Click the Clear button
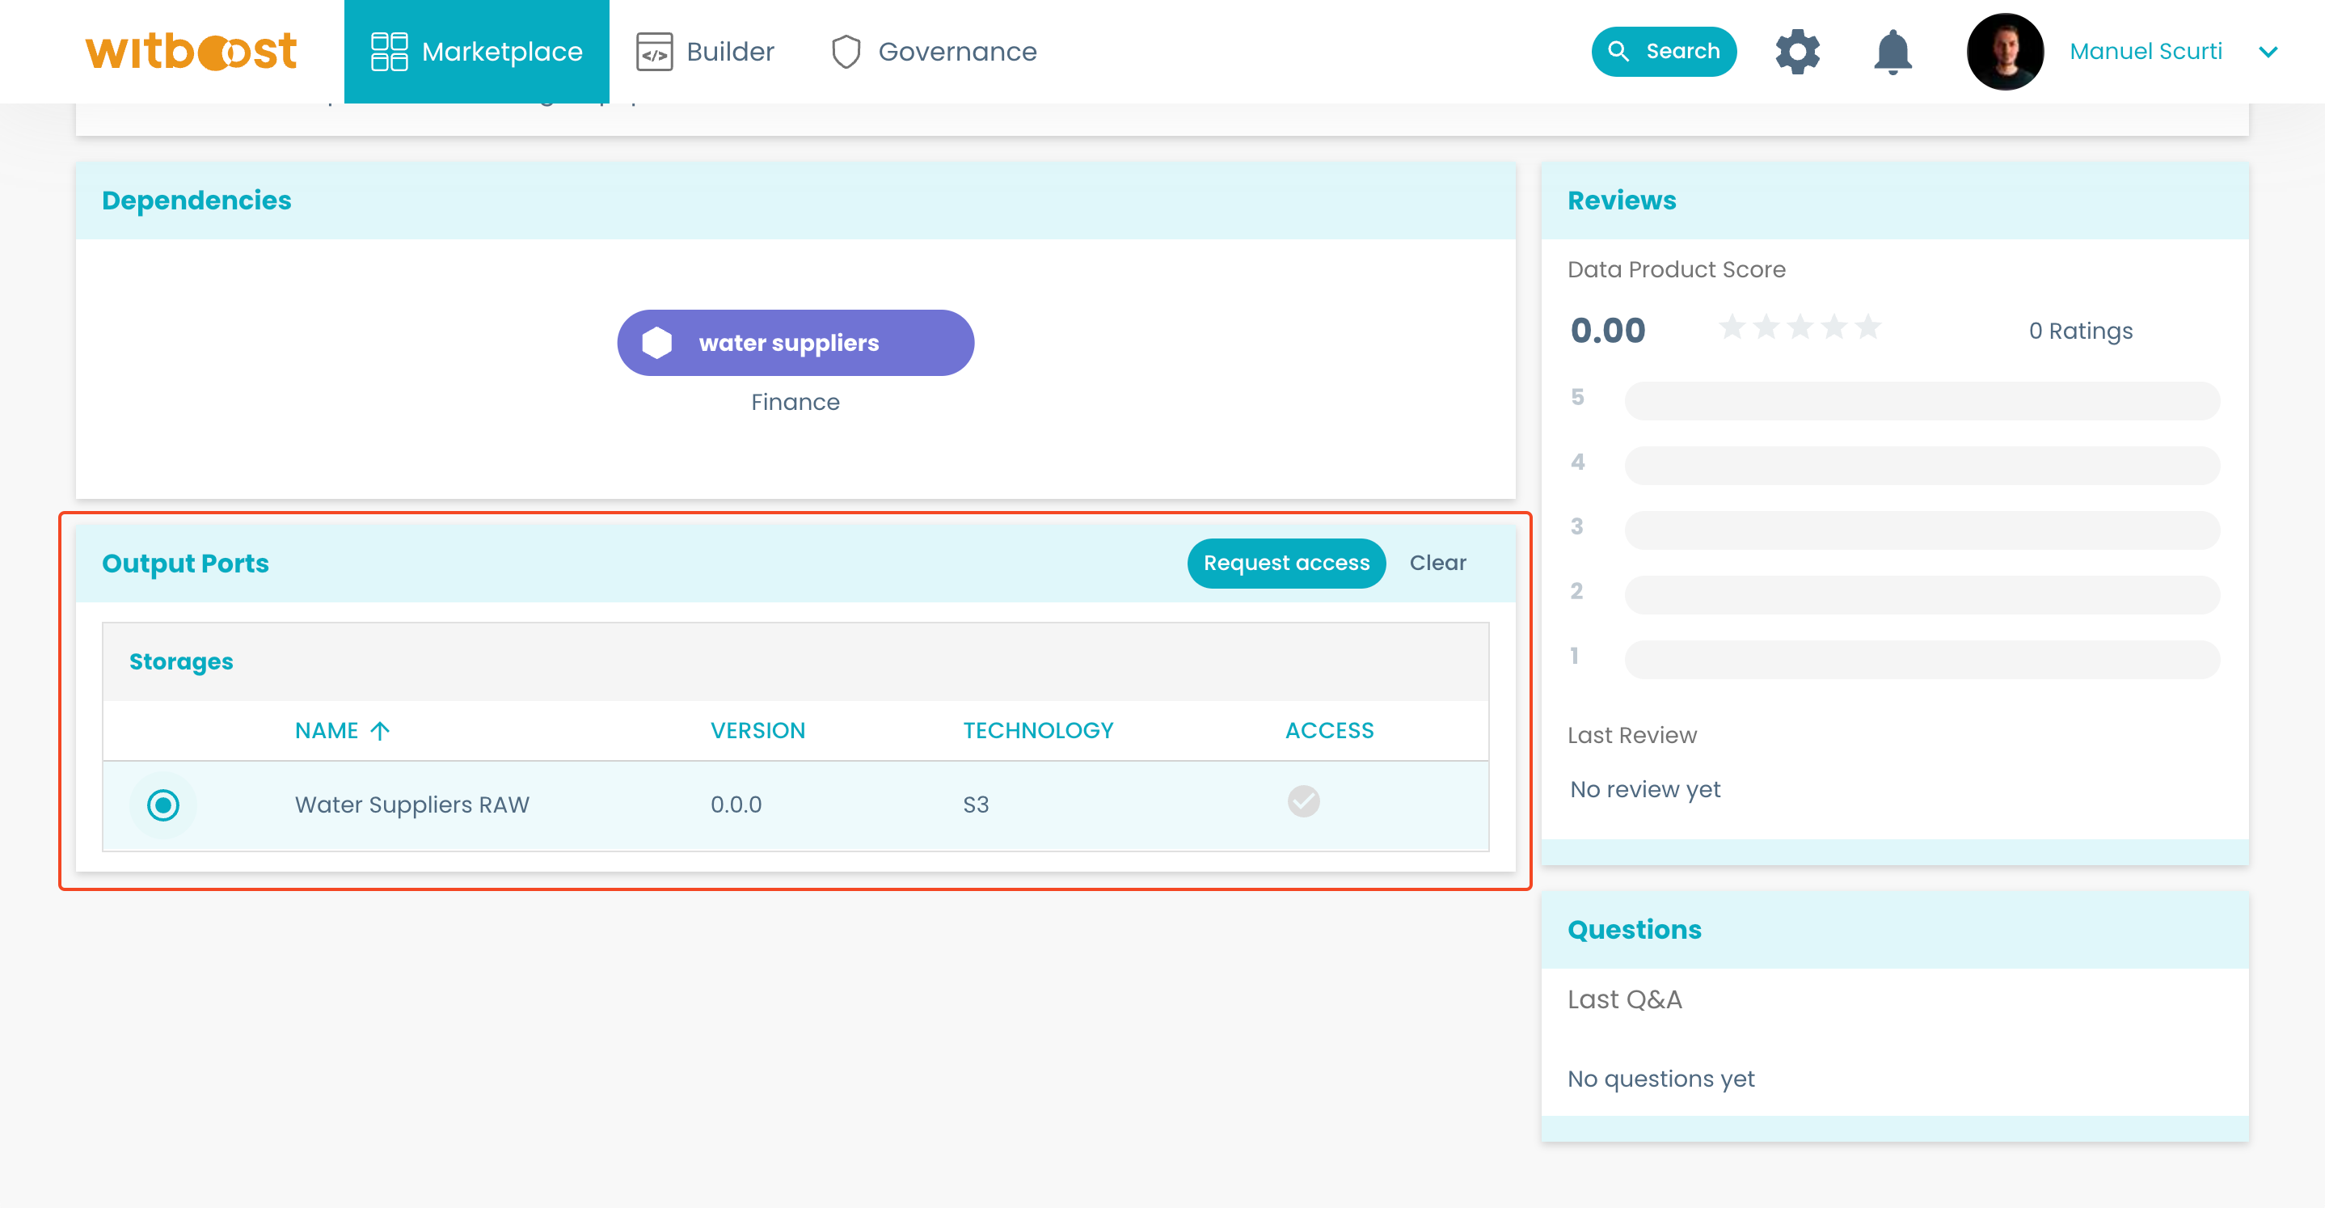This screenshot has width=2325, height=1208. click(x=1437, y=564)
